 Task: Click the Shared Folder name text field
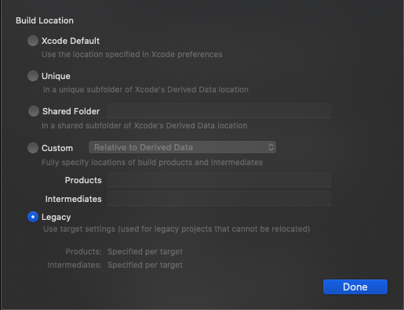[x=219, y=111]
